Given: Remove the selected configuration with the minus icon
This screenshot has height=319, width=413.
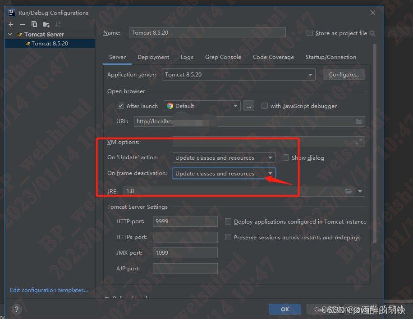Looking at the screenshot, I should [23, 24].
